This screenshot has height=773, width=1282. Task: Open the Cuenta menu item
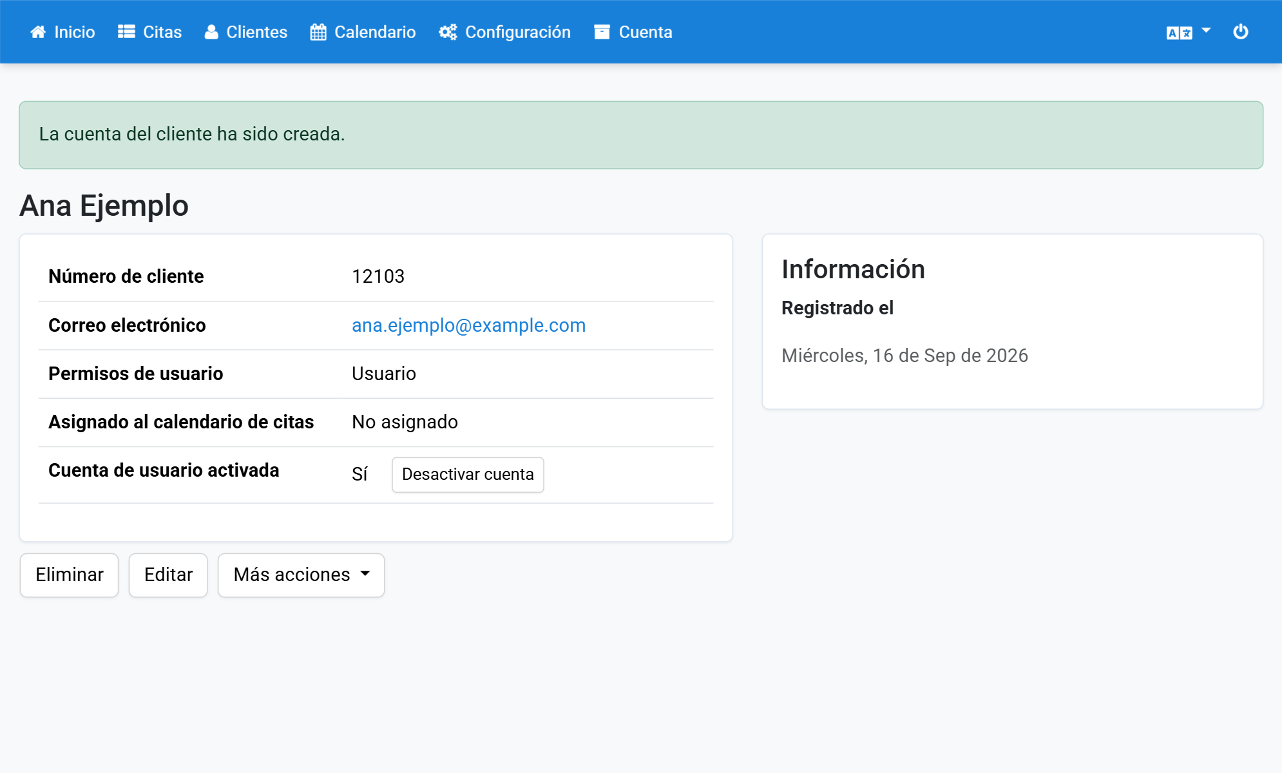pyautogui.click(x=633, y=32)
